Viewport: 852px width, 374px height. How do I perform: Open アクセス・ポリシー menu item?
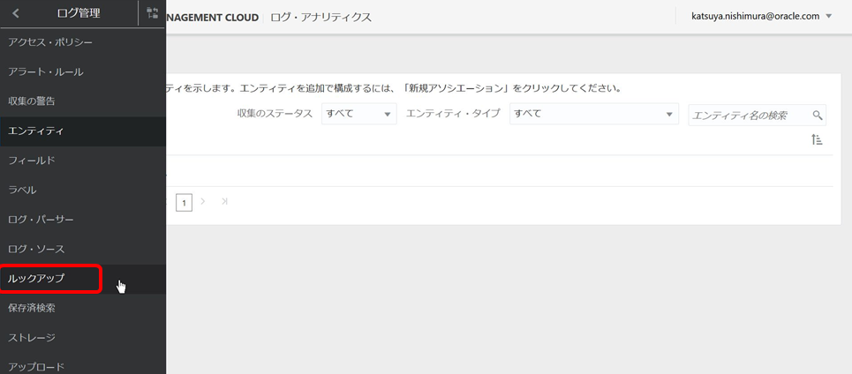click(83, 42)
